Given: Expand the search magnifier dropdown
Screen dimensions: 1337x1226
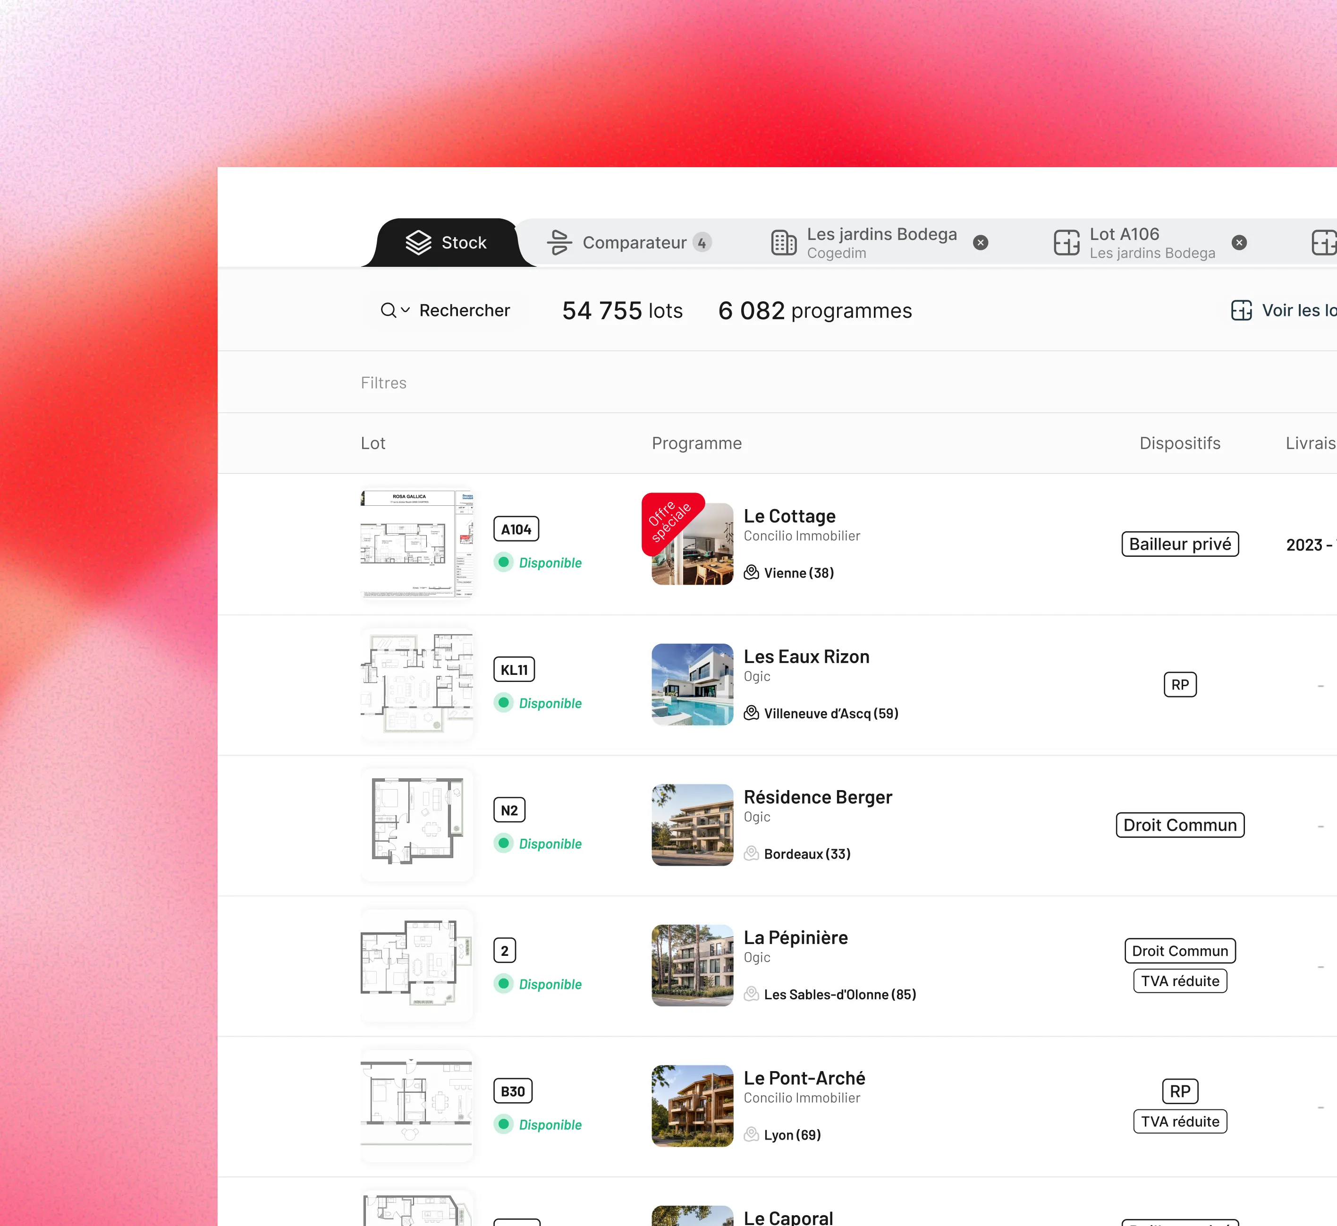Looking at the screenshot, I should tap(396, 310).
